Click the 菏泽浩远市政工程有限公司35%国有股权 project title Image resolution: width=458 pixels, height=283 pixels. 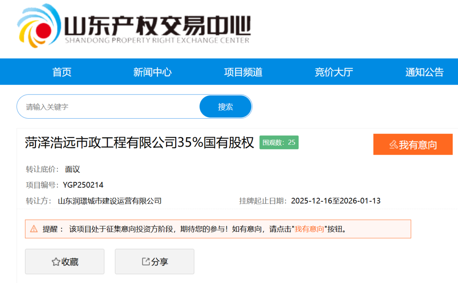click(x=140, y=143)
